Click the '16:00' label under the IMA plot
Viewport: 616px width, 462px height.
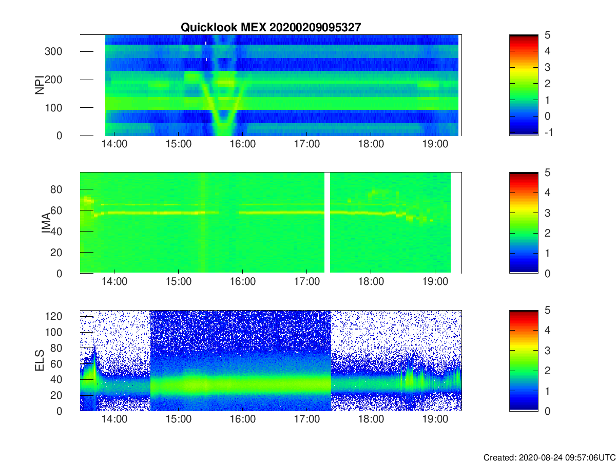coord(242,282)
